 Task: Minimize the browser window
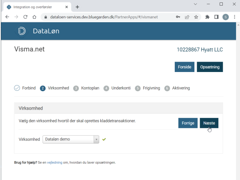[208, 4]
